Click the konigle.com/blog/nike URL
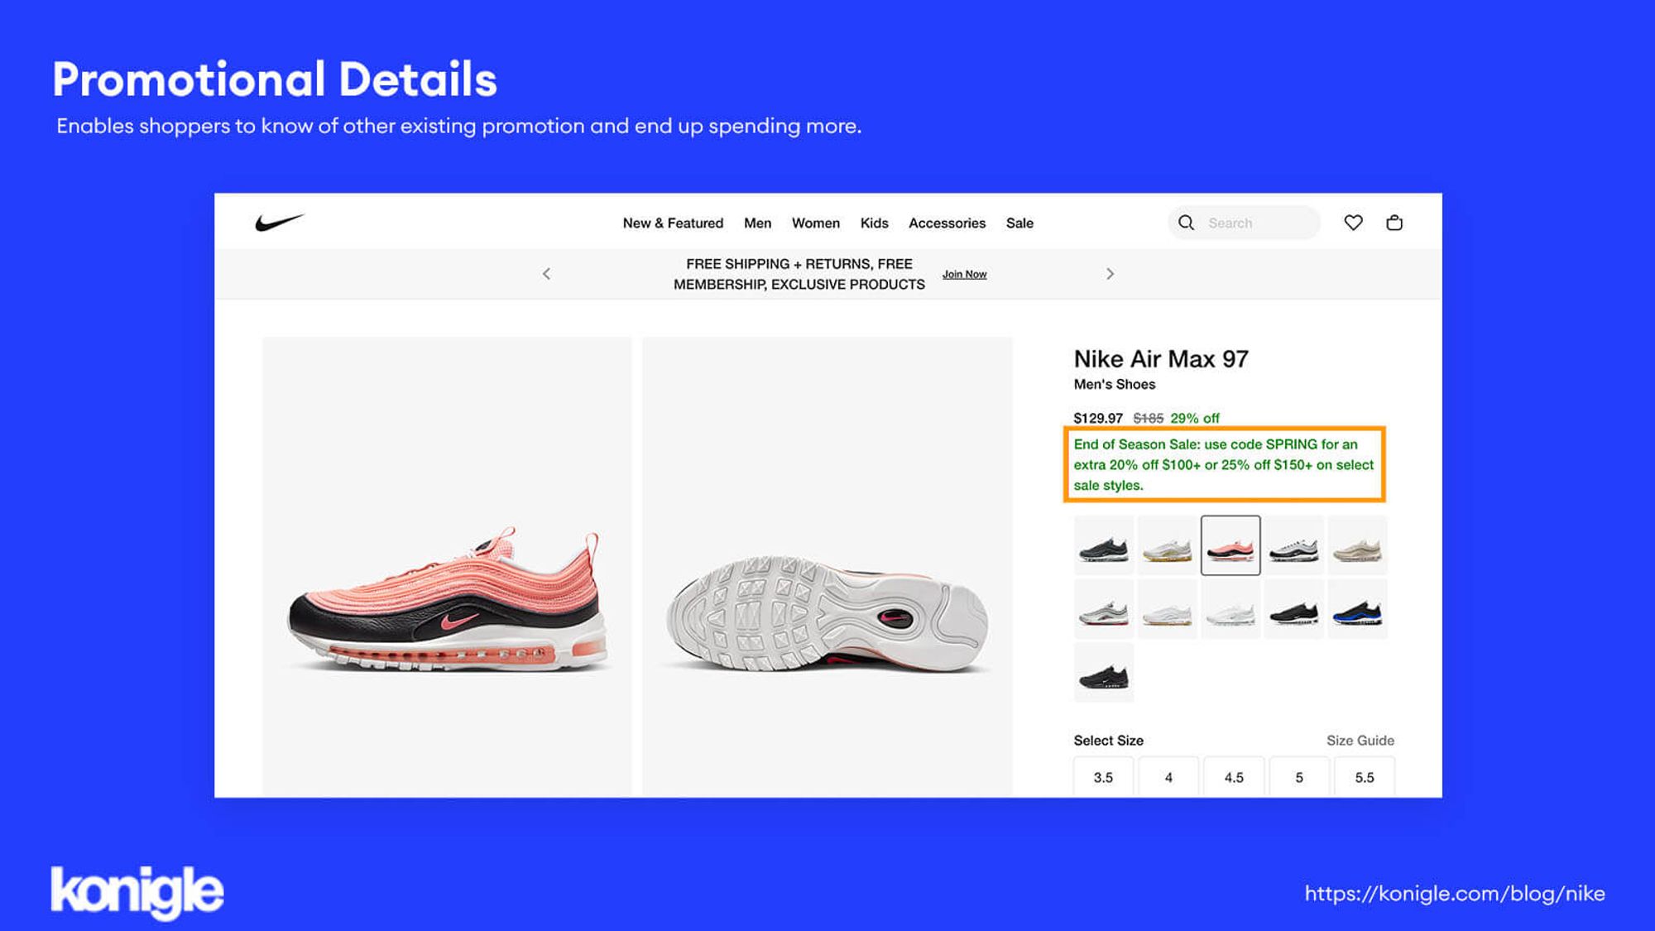The height and width of the screenshot is (931, 1655). coord(1455,894)
